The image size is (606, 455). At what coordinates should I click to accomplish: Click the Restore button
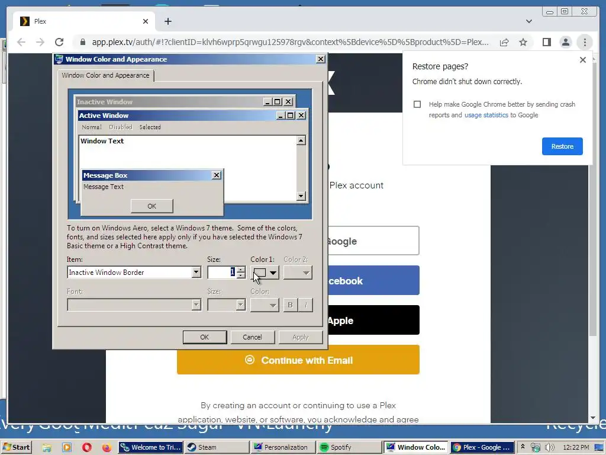[x=562, y=146]
